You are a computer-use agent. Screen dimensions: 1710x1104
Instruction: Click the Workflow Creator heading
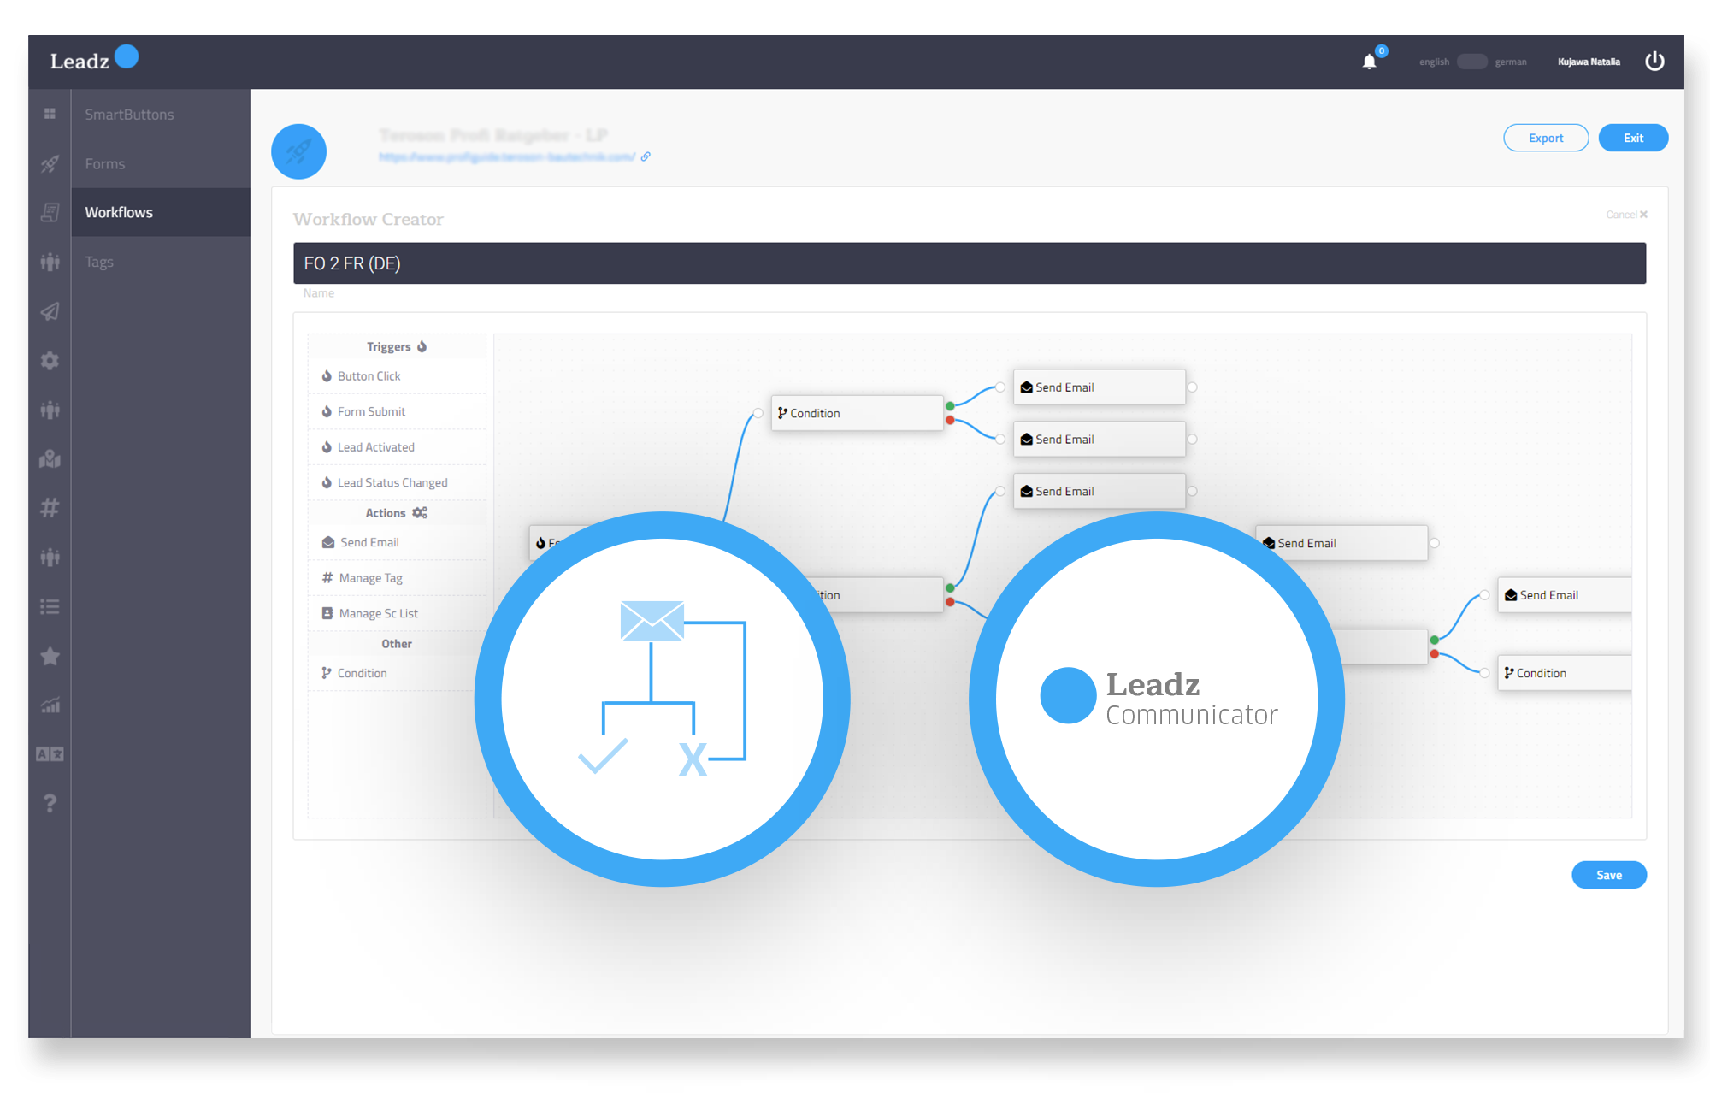pyautogui.click(x=369, y=219)
